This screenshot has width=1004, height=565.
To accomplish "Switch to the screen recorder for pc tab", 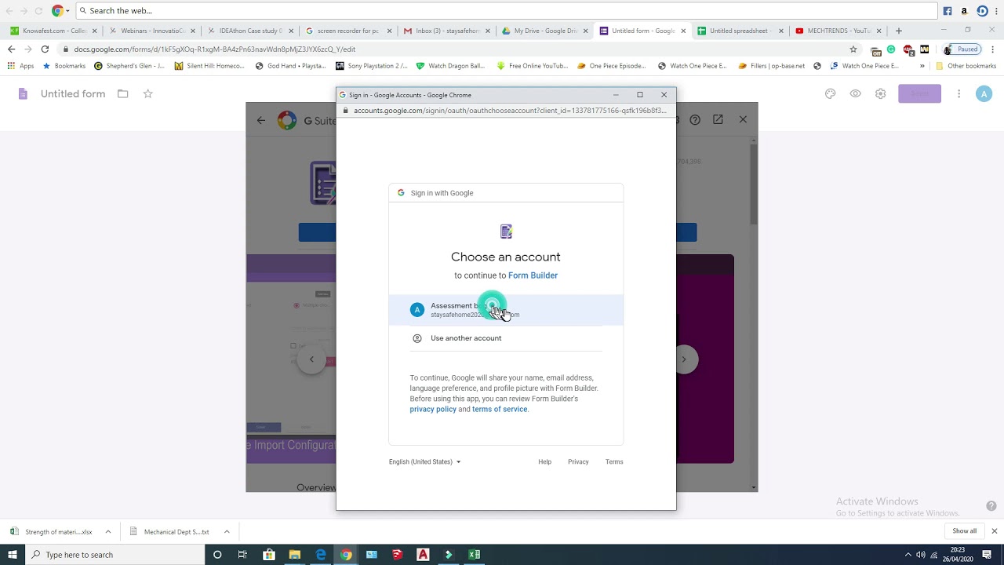I will pyautogui.click(x=349, y=31).
